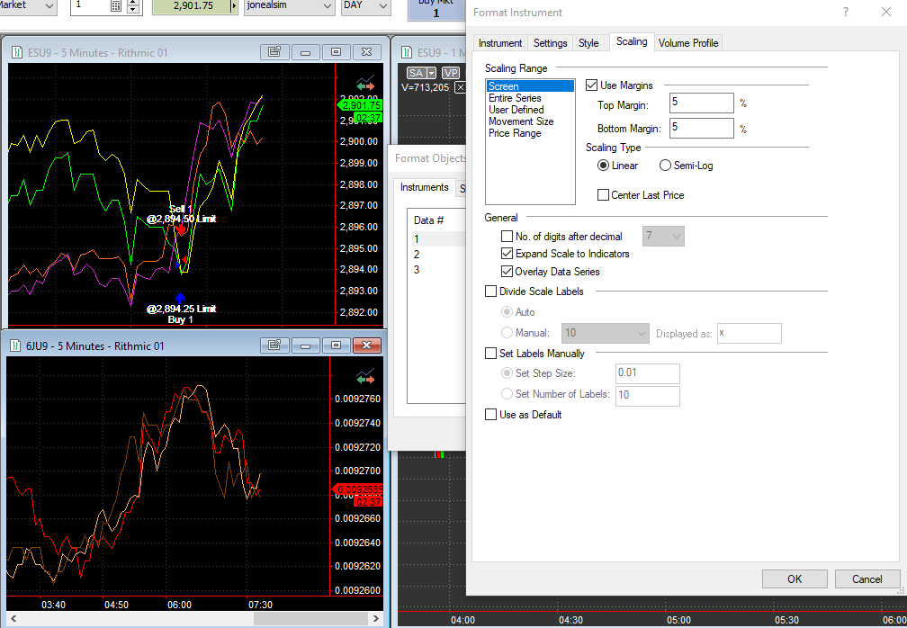Click OK in Format Instrument dialog

click(x=795, y=579)
